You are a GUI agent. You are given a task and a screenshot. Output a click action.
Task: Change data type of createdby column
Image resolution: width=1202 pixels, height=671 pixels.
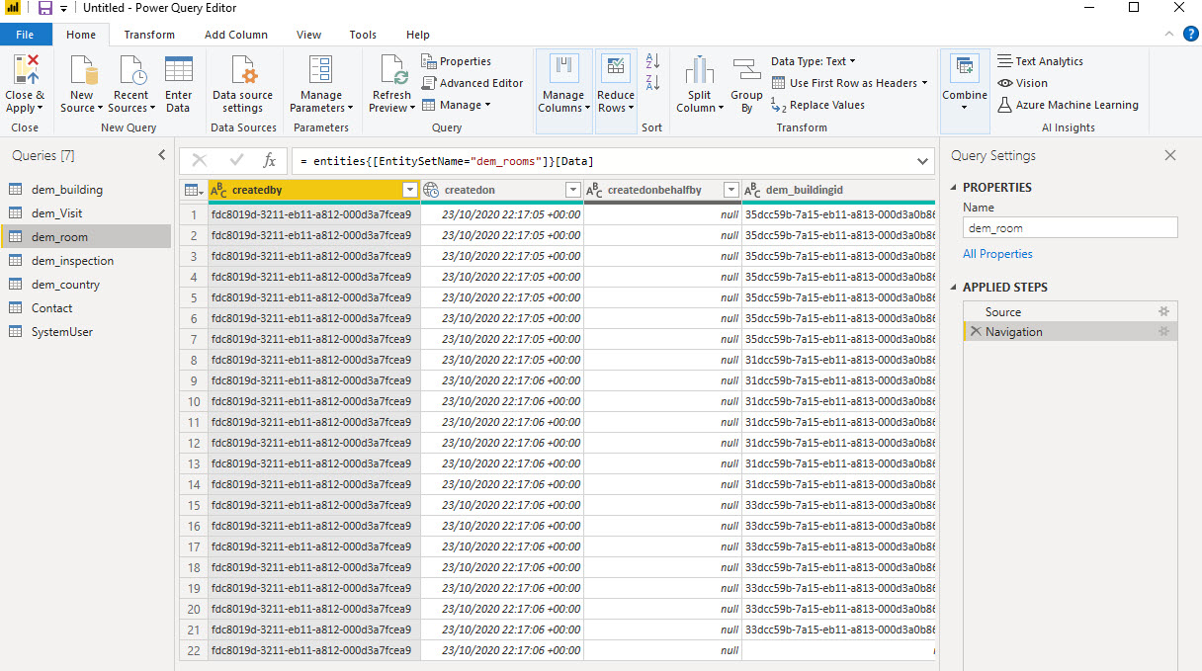(219, 190)
